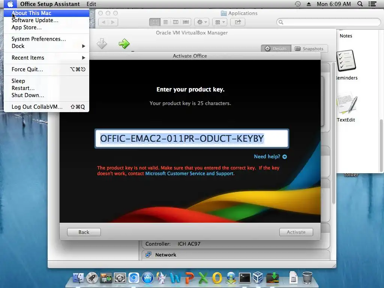Click the Time Machine menu bar icon
Image resolution: width=384 pixels, height=288 pixels.
pyautogui.click(x=297, y=4)
